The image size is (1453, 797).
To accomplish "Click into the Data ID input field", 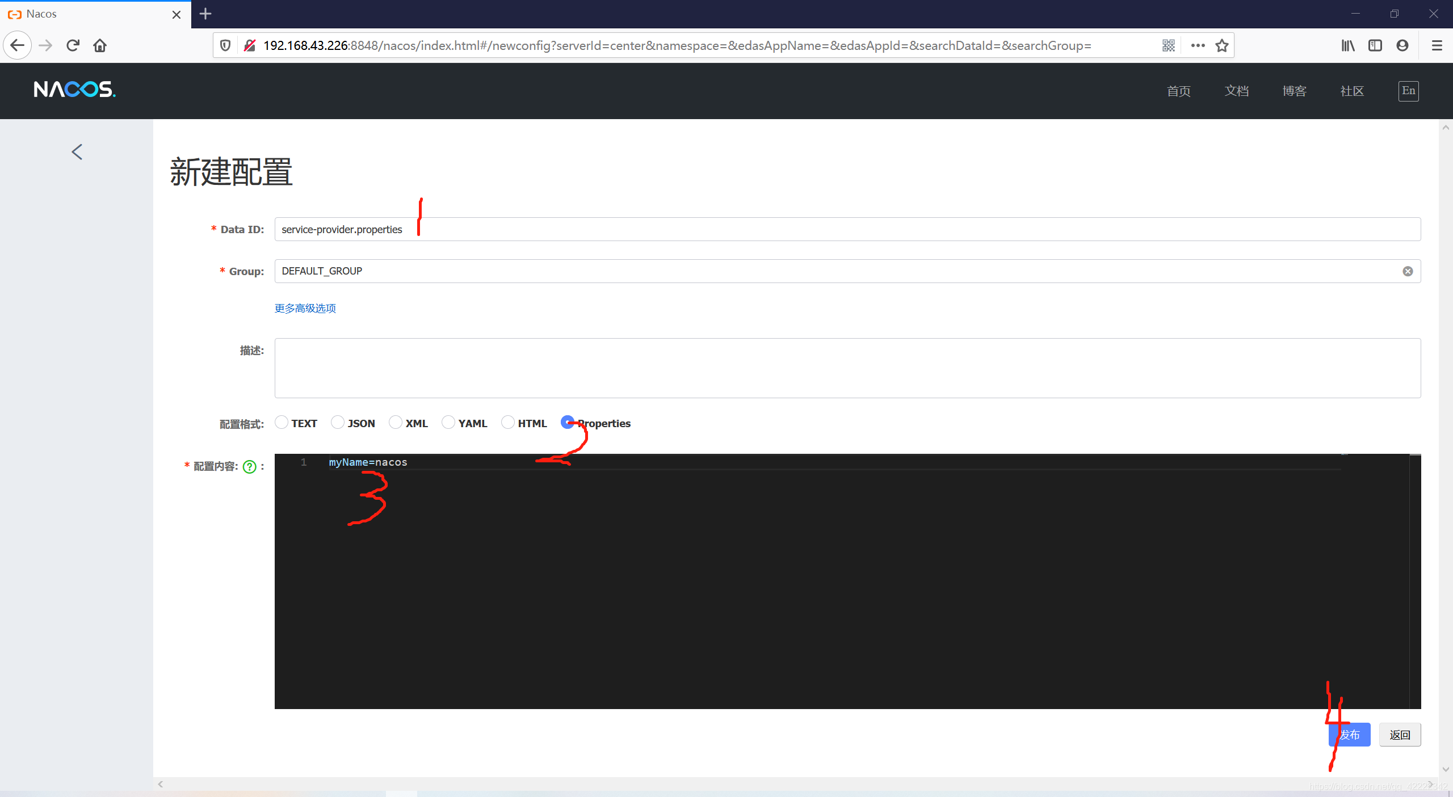I will tap(848, 229).
